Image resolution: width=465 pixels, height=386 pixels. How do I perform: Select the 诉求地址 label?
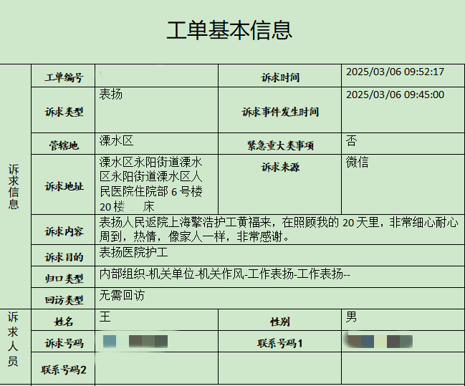tap(64, 186)
